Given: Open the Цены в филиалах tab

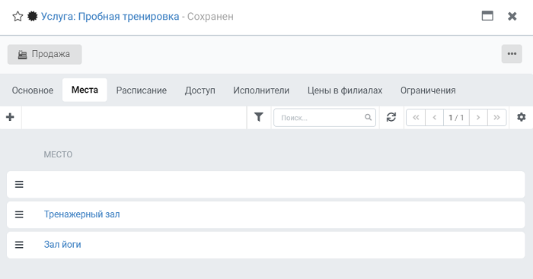Looking at the screenshot, I should pyautogui.click(x=345, y=90).
